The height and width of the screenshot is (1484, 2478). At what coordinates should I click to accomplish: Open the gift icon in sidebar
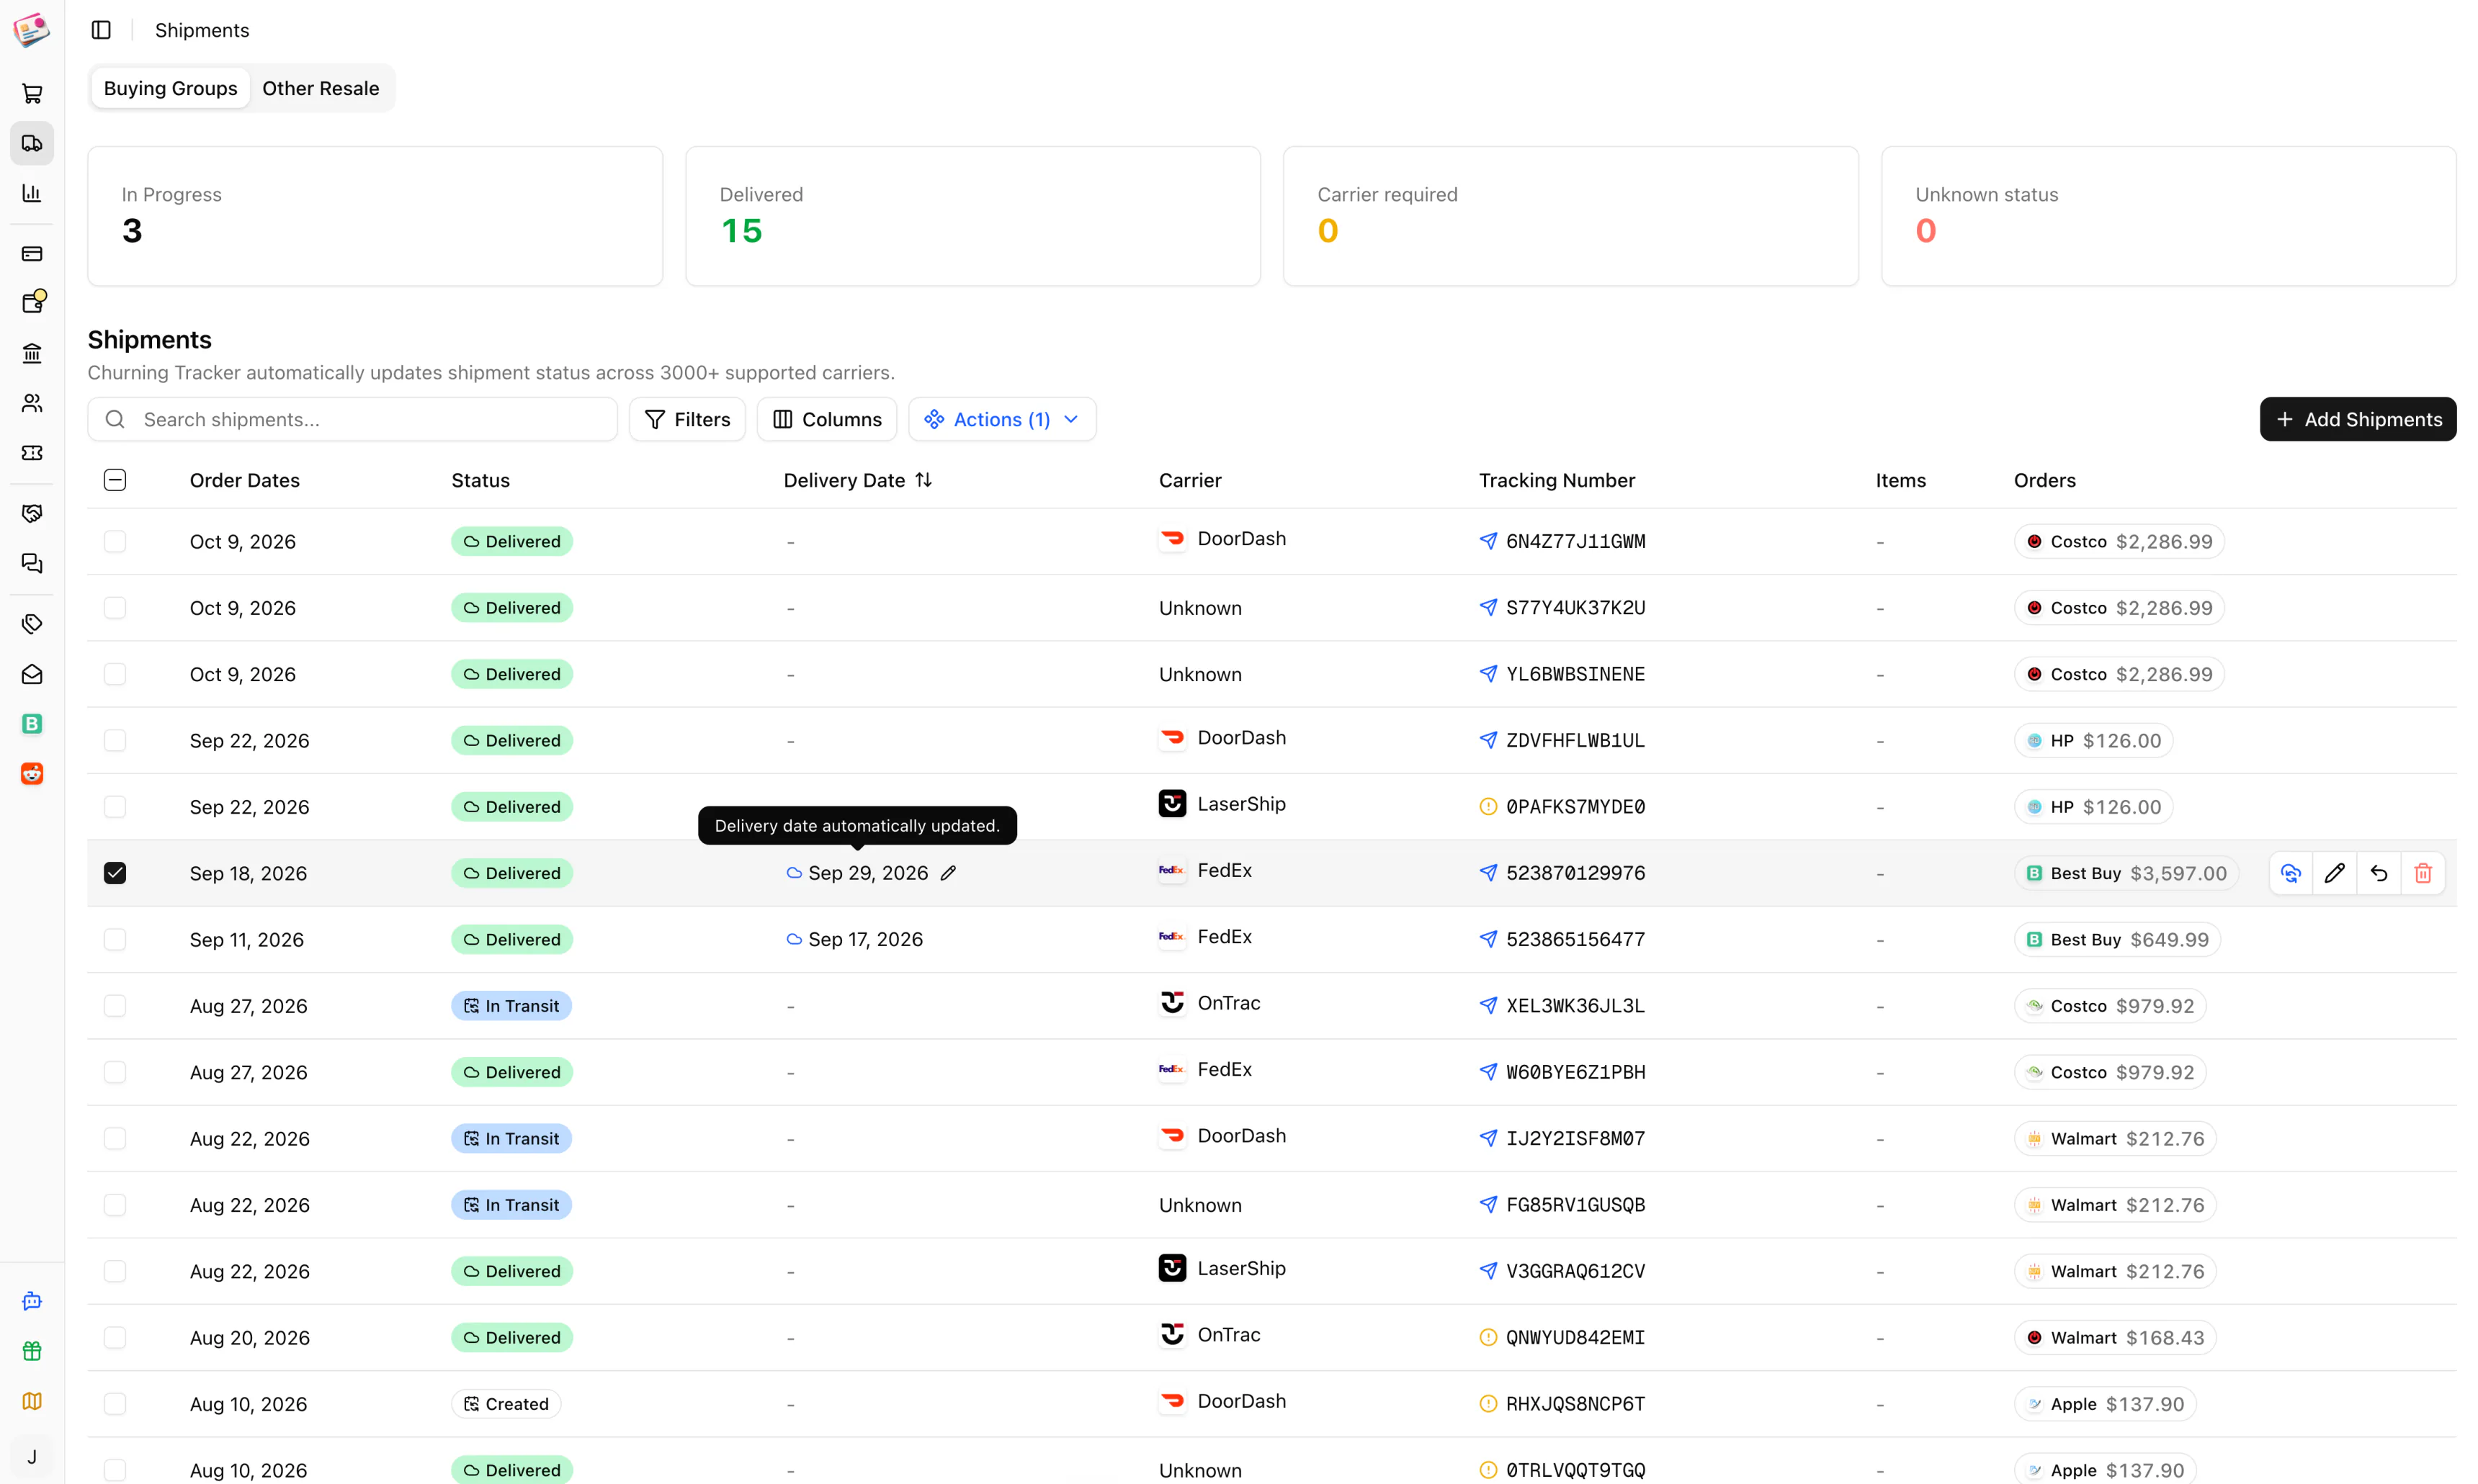point(32,1351)
